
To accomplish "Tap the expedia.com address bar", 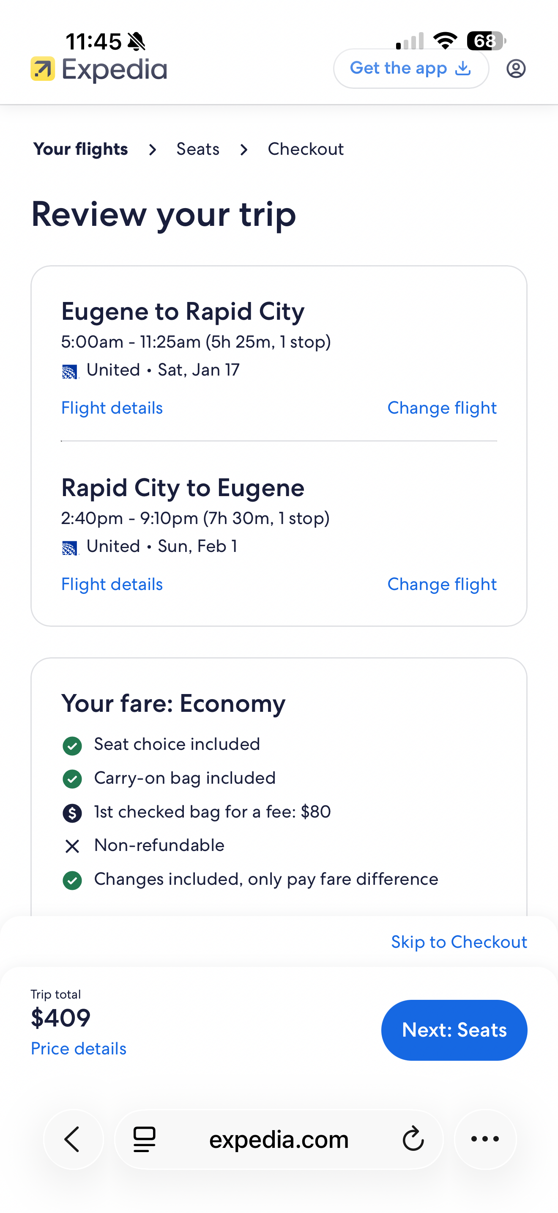I will [279, 1139].
